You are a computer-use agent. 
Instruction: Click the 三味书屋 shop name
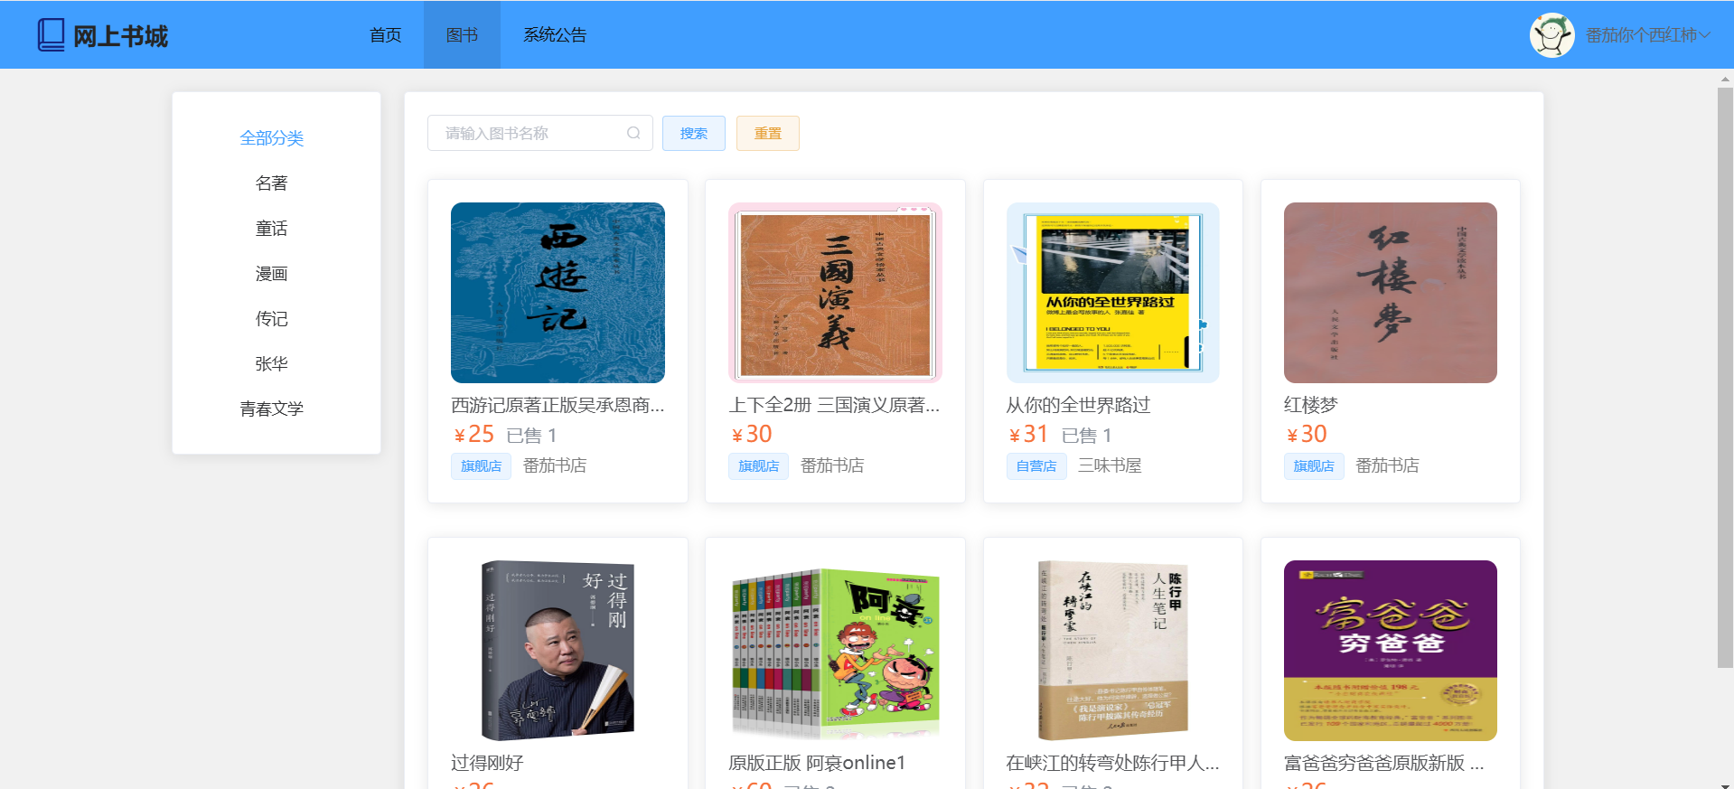point(1110,465)
